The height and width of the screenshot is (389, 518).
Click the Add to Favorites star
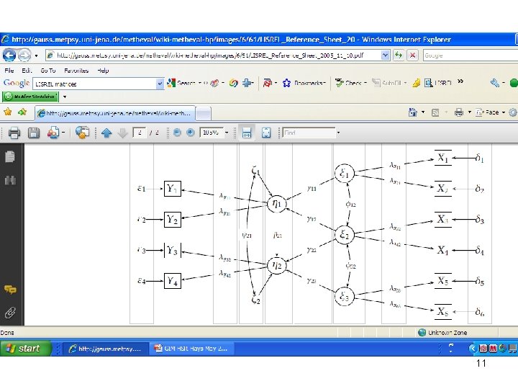coord(22,112)
